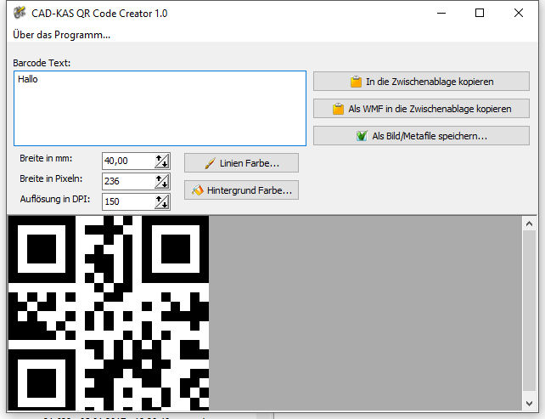The width and height of the screenshot is (545, 419).
Task: Click the green checkmark save icon
Action: (x=362, y=136)
